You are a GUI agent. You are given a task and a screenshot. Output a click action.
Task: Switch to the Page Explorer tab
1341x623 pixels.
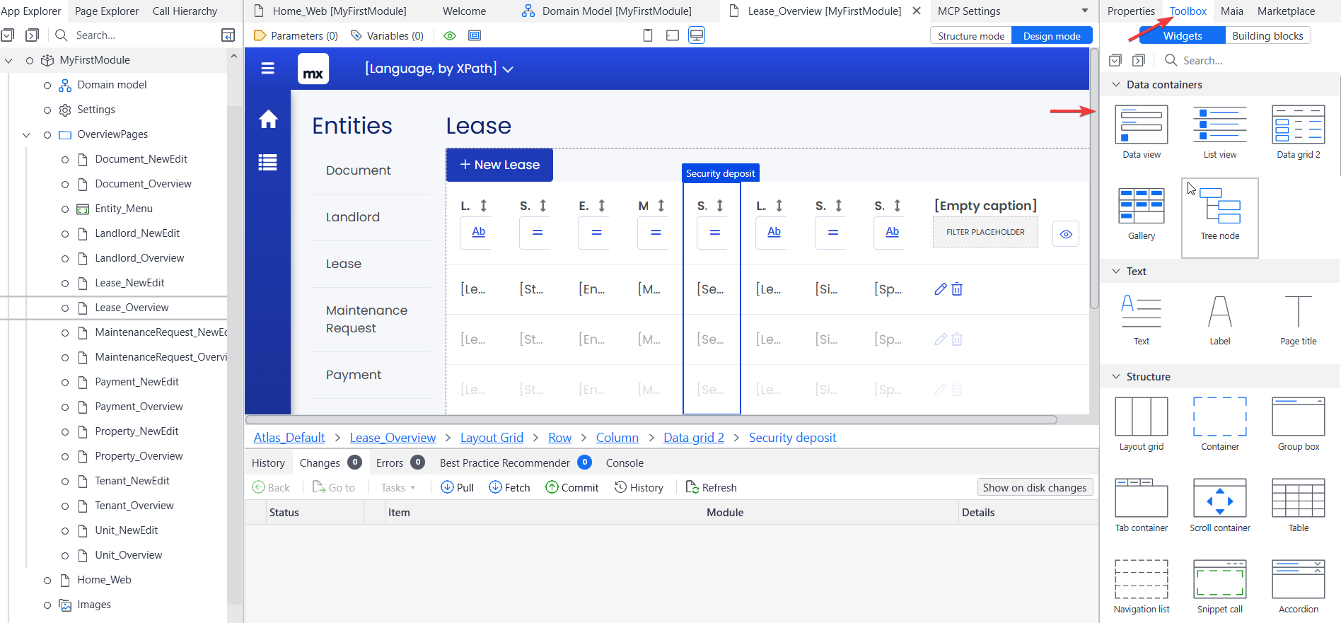coord(107,11)
